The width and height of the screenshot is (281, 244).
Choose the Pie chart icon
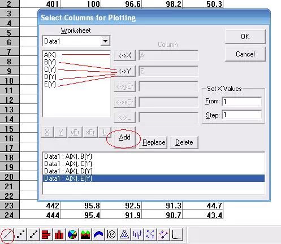pyautogui.click(x=72, y=234)
